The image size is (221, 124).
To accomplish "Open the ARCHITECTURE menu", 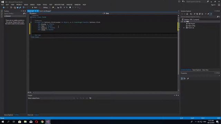I will point(59,4).
